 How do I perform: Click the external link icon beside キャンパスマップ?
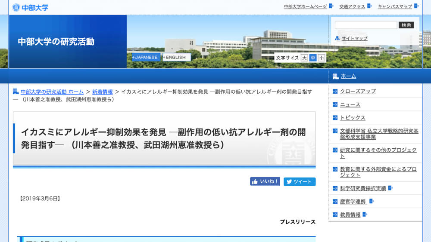416,6
